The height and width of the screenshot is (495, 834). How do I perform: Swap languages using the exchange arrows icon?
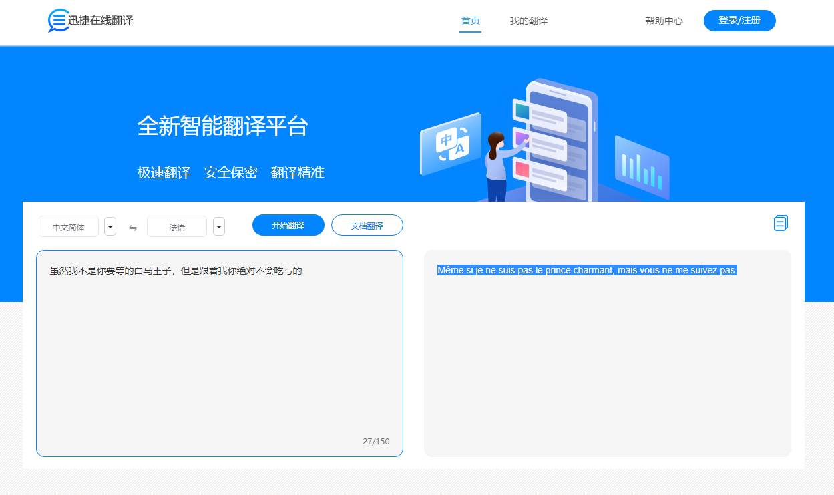[132, 227]
